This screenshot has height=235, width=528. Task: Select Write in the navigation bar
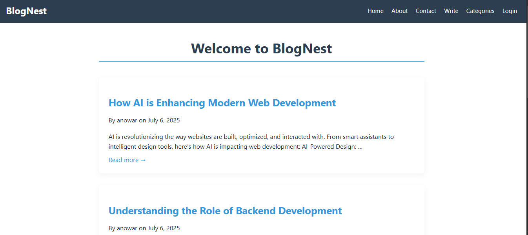click(x=451, y=11)
